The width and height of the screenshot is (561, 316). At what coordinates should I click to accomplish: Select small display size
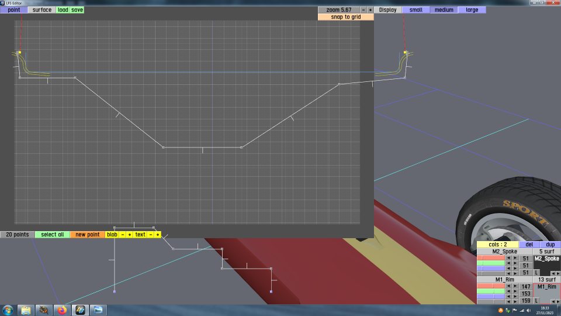pos(415,10)
